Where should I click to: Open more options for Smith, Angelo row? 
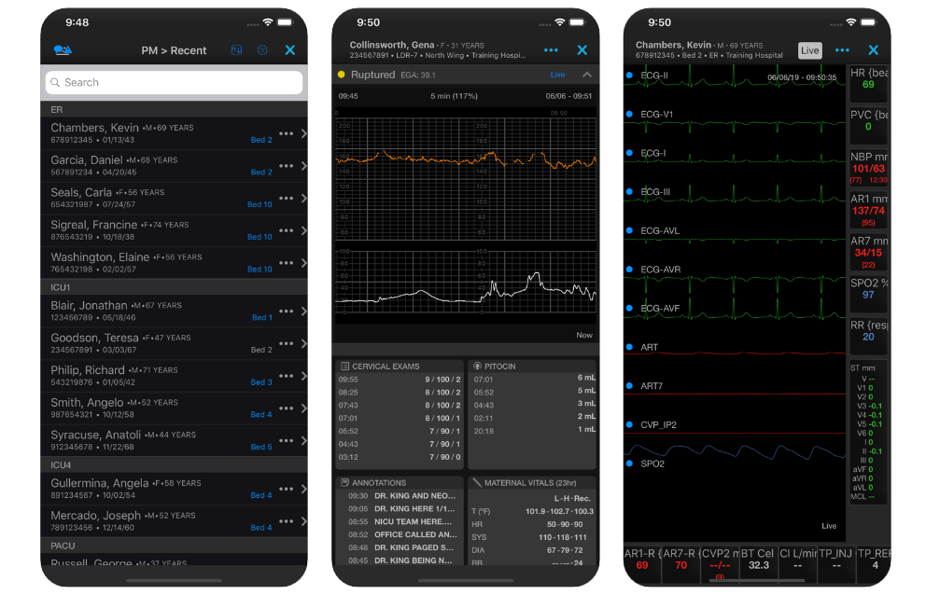(x=286, y=408)
